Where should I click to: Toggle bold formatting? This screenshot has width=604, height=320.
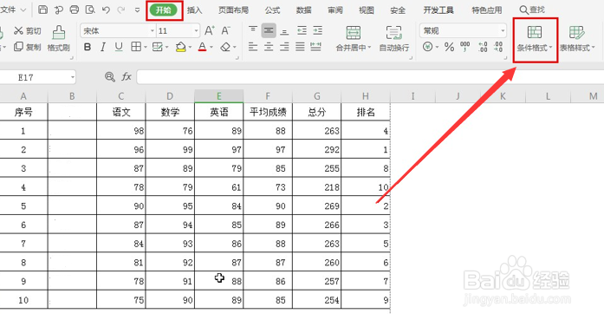point(88,47)
